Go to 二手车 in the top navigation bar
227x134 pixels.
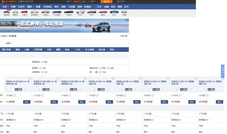tap(98, 7)
